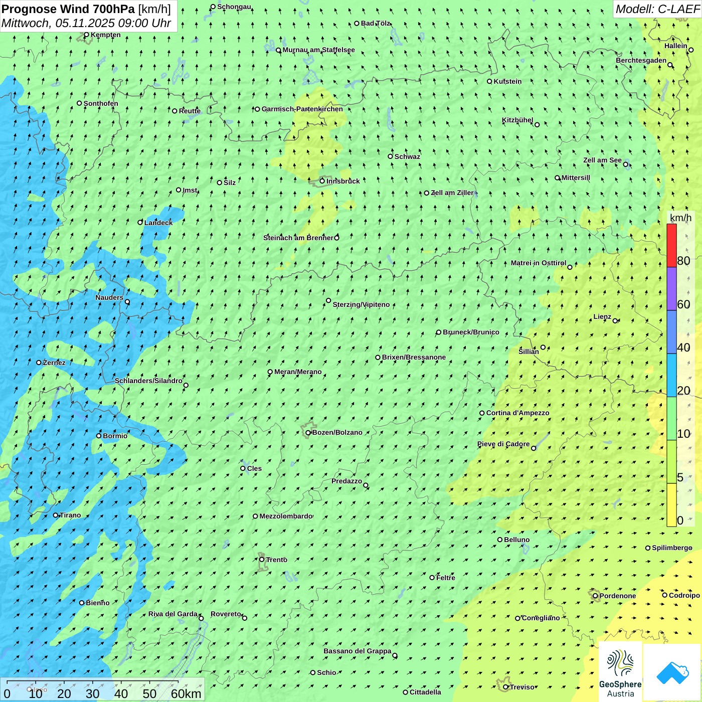This screenshot has width=702, height=702.
Task: Click the Imst label
Action: pos(190,190)
